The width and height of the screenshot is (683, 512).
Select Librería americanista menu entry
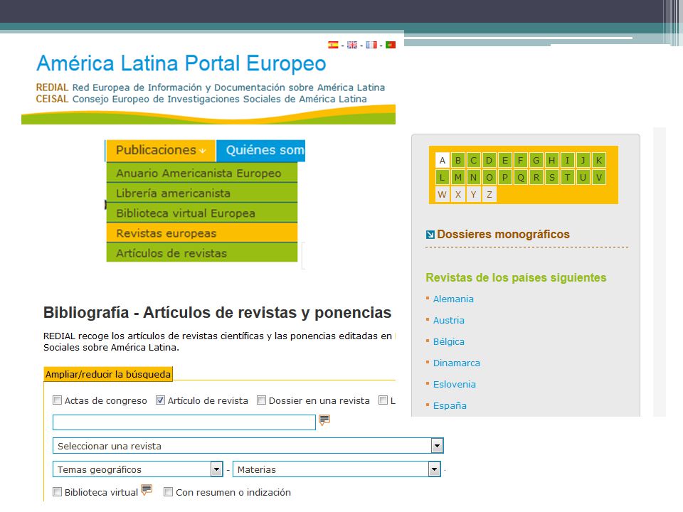(x=201, y=193)
